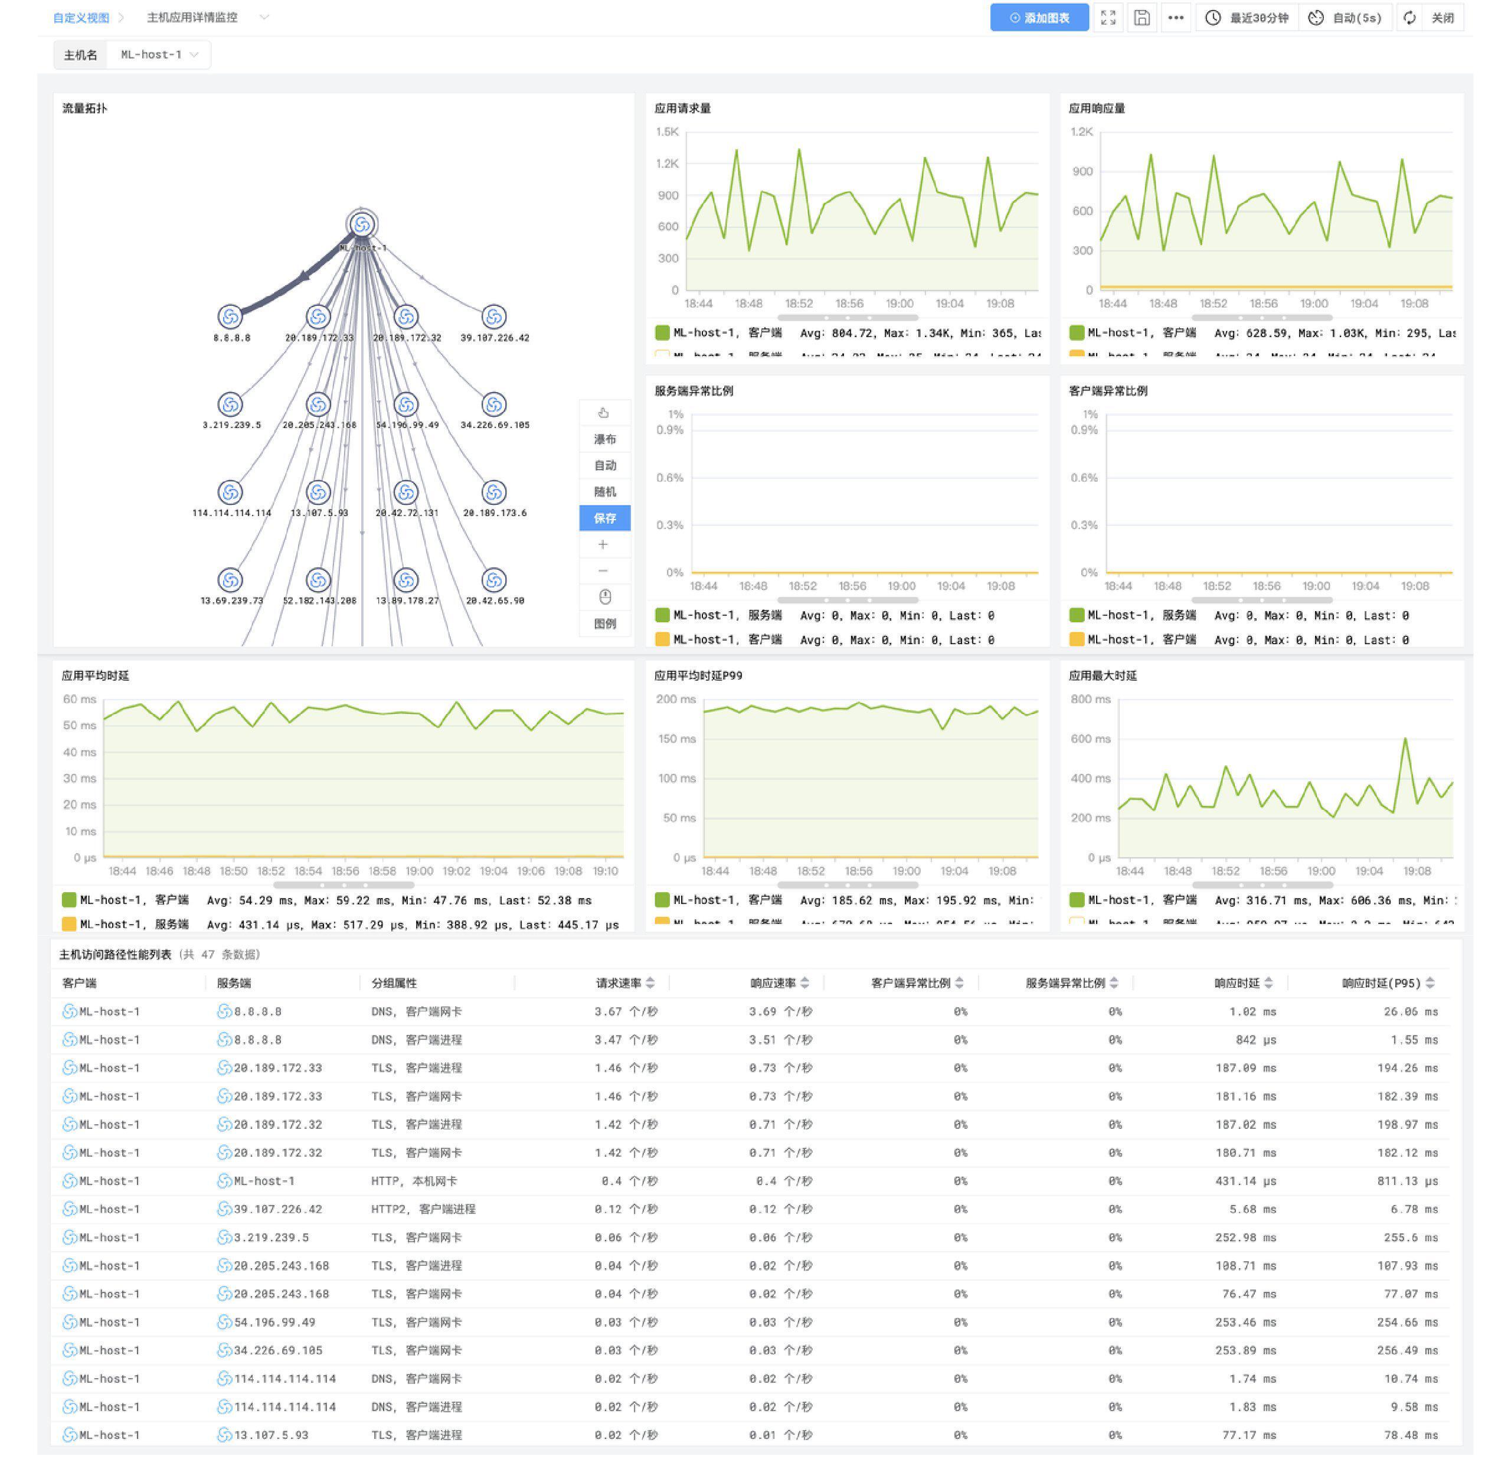Image resolution: width=1511 pixels, height=1469 pixels.
Task: Zoom in topology with plus icon
Action: pyautogui.click(x=604, y=545)
